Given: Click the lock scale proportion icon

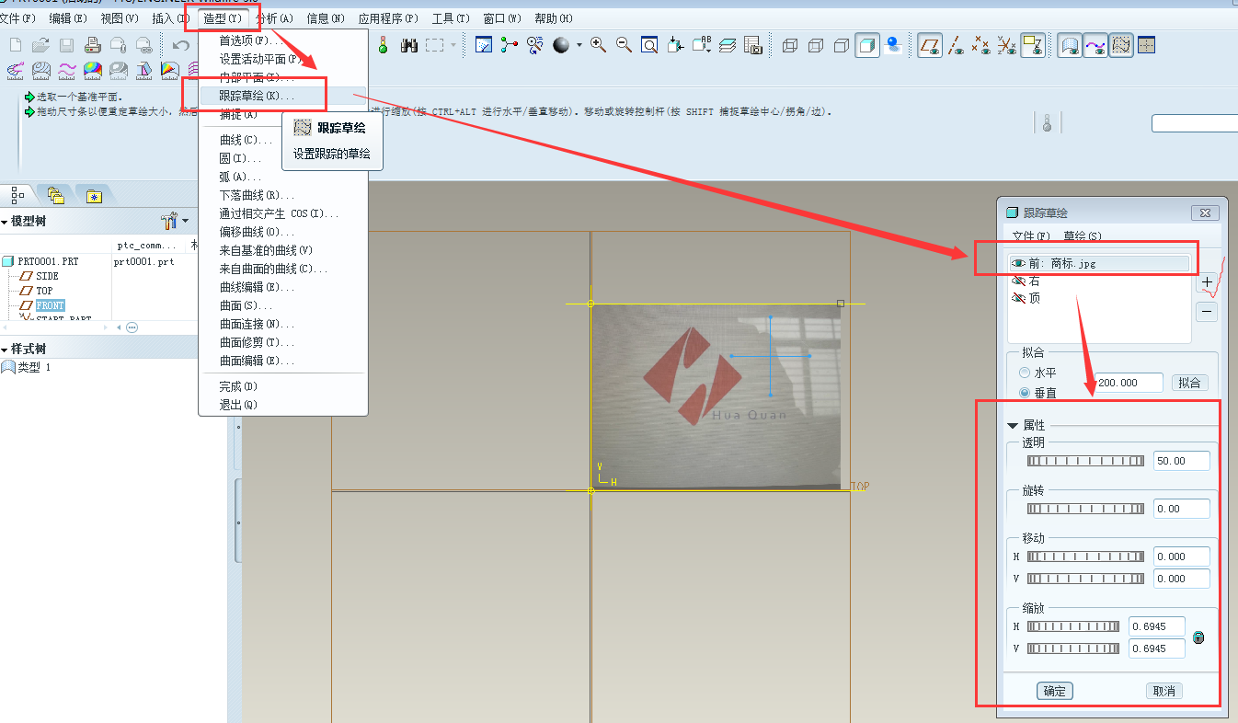Looking at the screenshot, I should click(1198, 637).
